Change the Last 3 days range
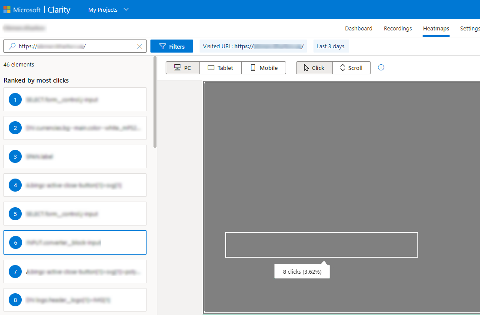 pos(330,46)
